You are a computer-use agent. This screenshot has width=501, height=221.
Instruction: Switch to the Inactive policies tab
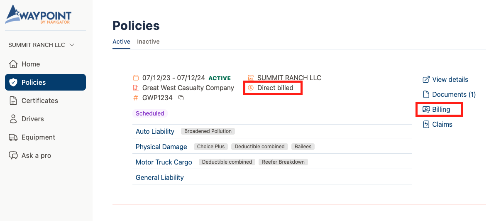(148, 42)
